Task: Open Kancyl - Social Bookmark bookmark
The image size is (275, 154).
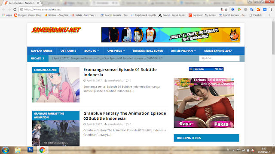Action: click(x=172, y=15)
